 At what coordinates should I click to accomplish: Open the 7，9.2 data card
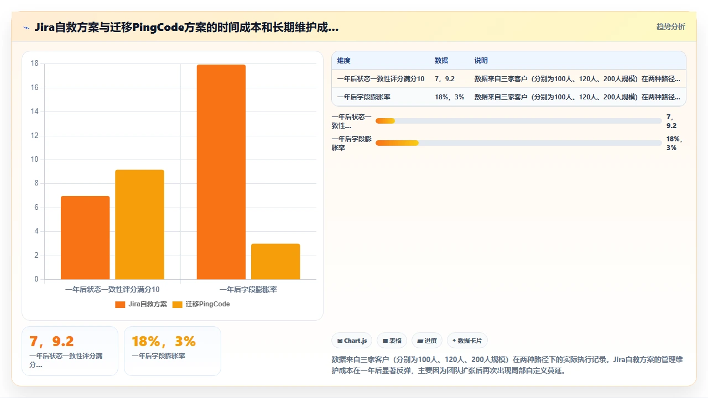click(x=70, y=351)
